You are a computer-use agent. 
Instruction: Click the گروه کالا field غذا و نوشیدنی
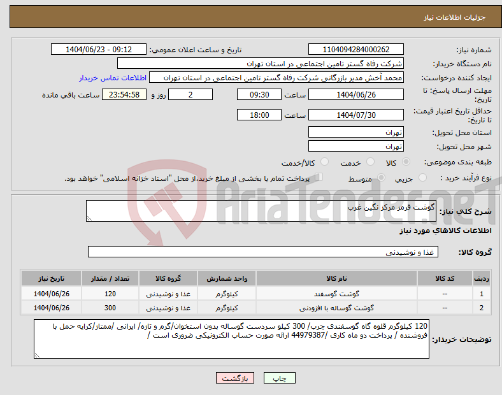[x=263, y=252]
